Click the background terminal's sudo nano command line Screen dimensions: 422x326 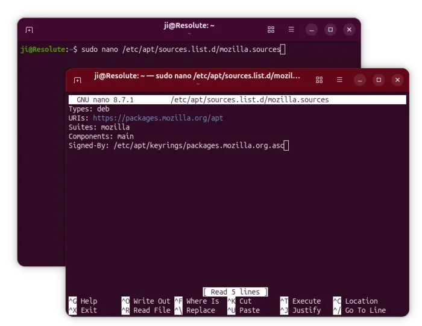point(181,49)
